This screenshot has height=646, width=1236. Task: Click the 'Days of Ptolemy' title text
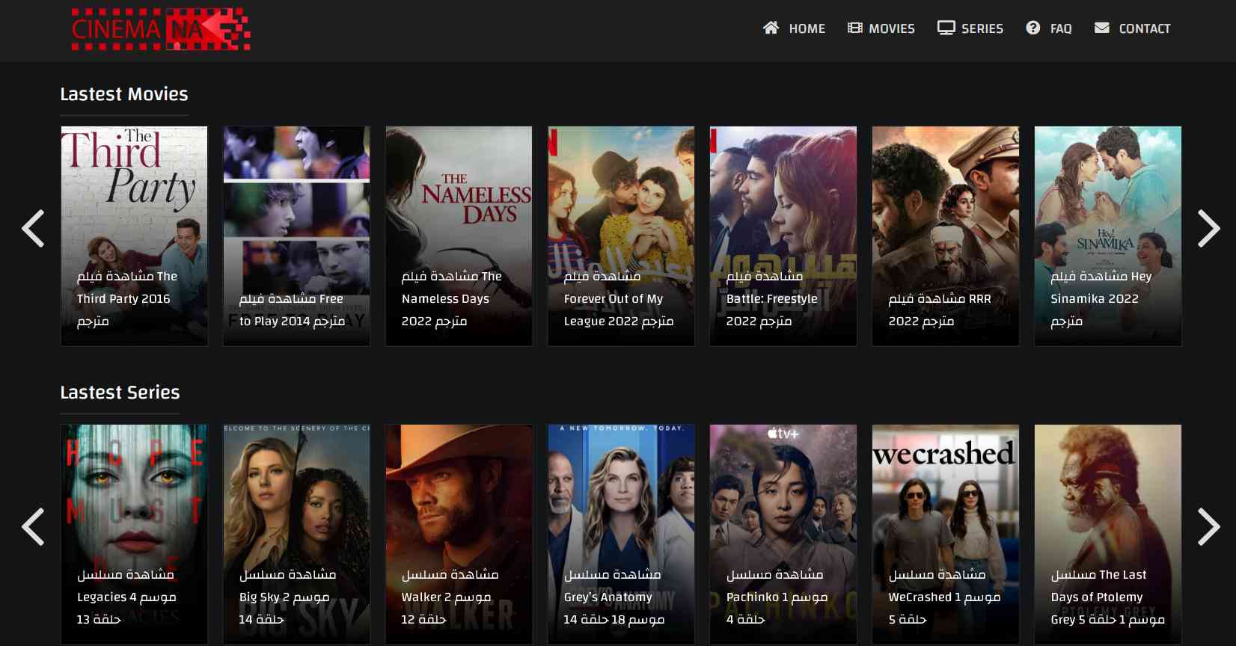click(x=1097, y=597)
